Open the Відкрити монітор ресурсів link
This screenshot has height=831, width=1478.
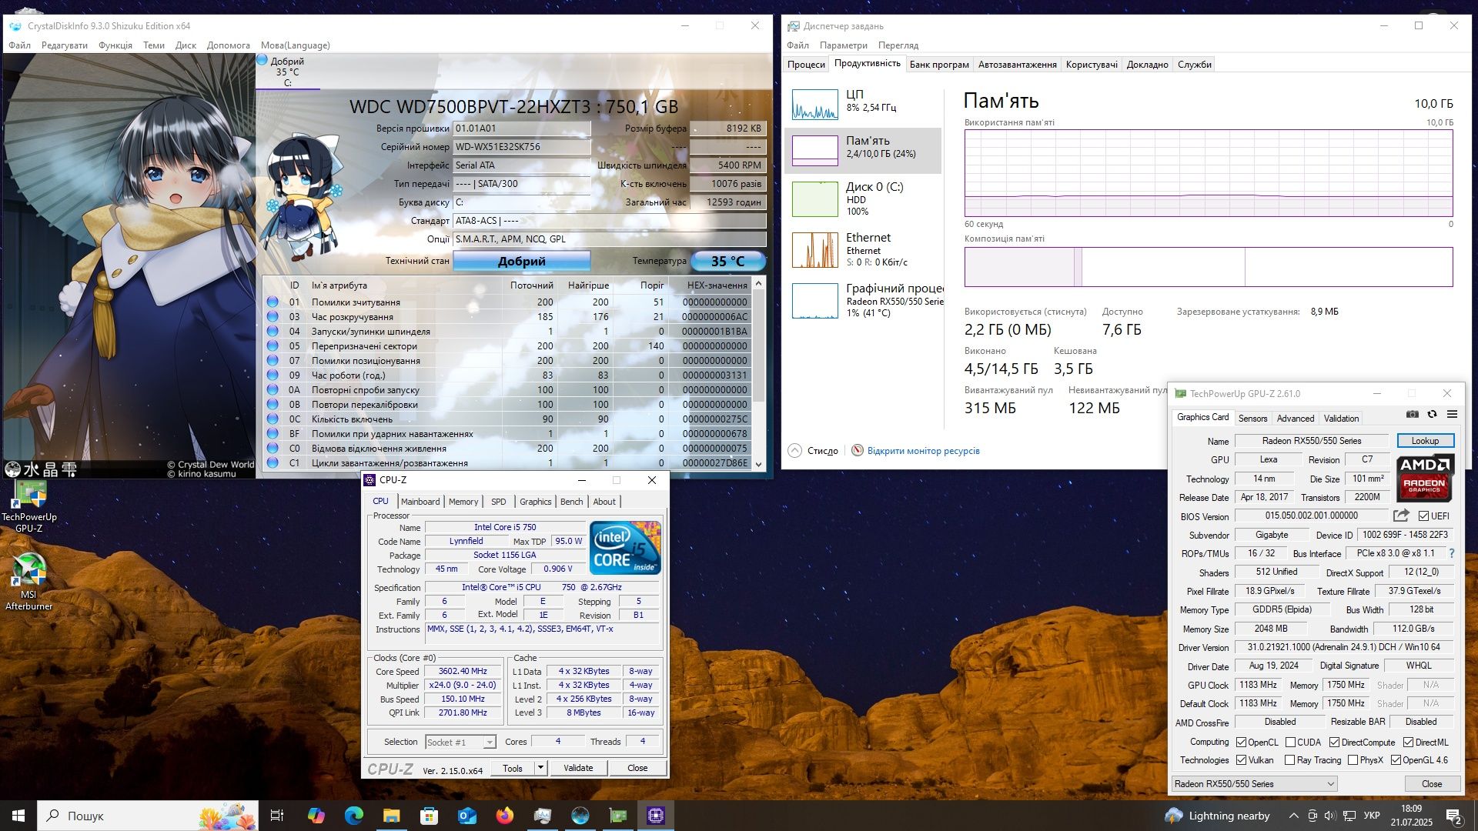pos(923,451)
